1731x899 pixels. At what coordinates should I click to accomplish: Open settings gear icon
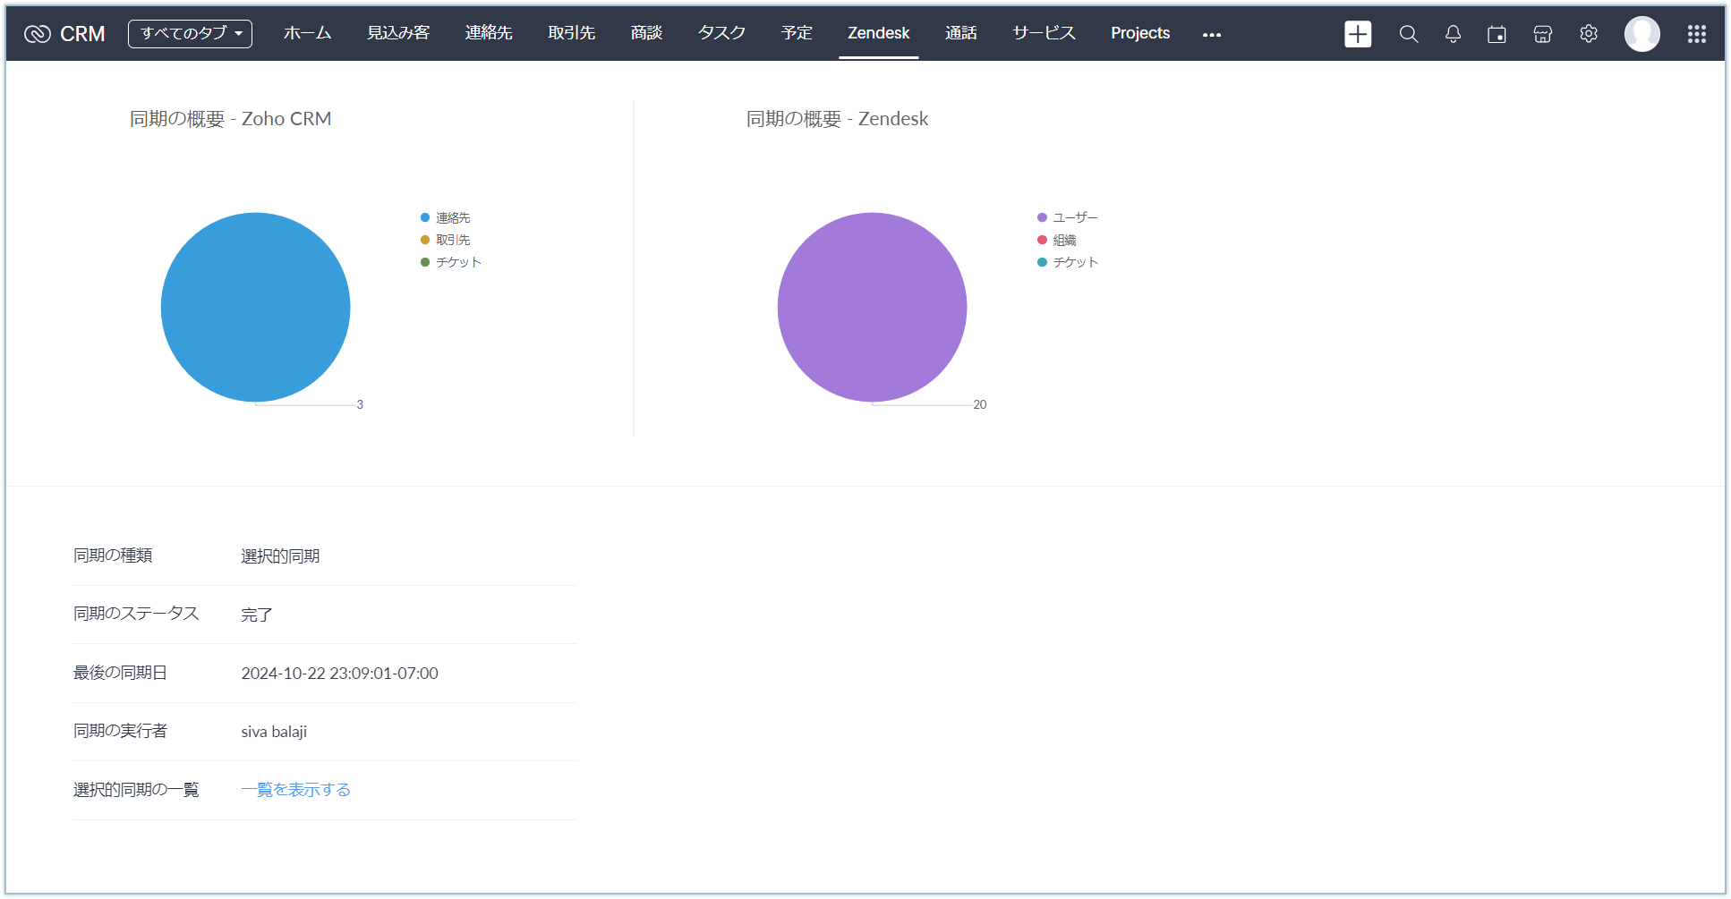click(x=1589, y=34)
